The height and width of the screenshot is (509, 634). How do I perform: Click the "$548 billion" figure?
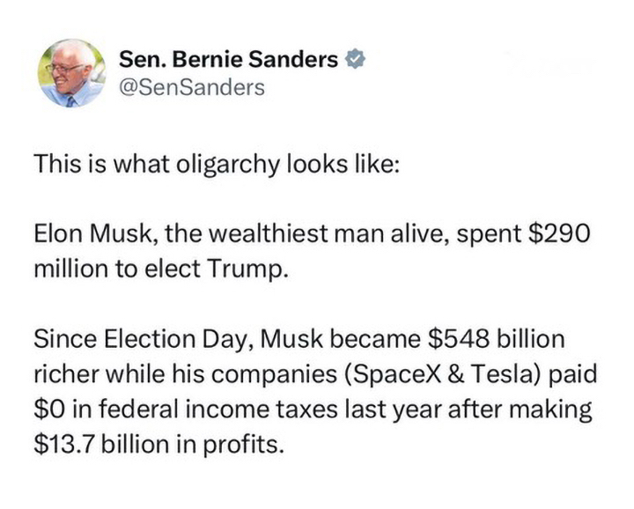pos(494,339)
